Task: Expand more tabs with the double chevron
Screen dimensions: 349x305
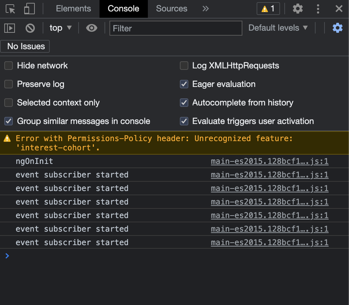Action: (205, 9)
